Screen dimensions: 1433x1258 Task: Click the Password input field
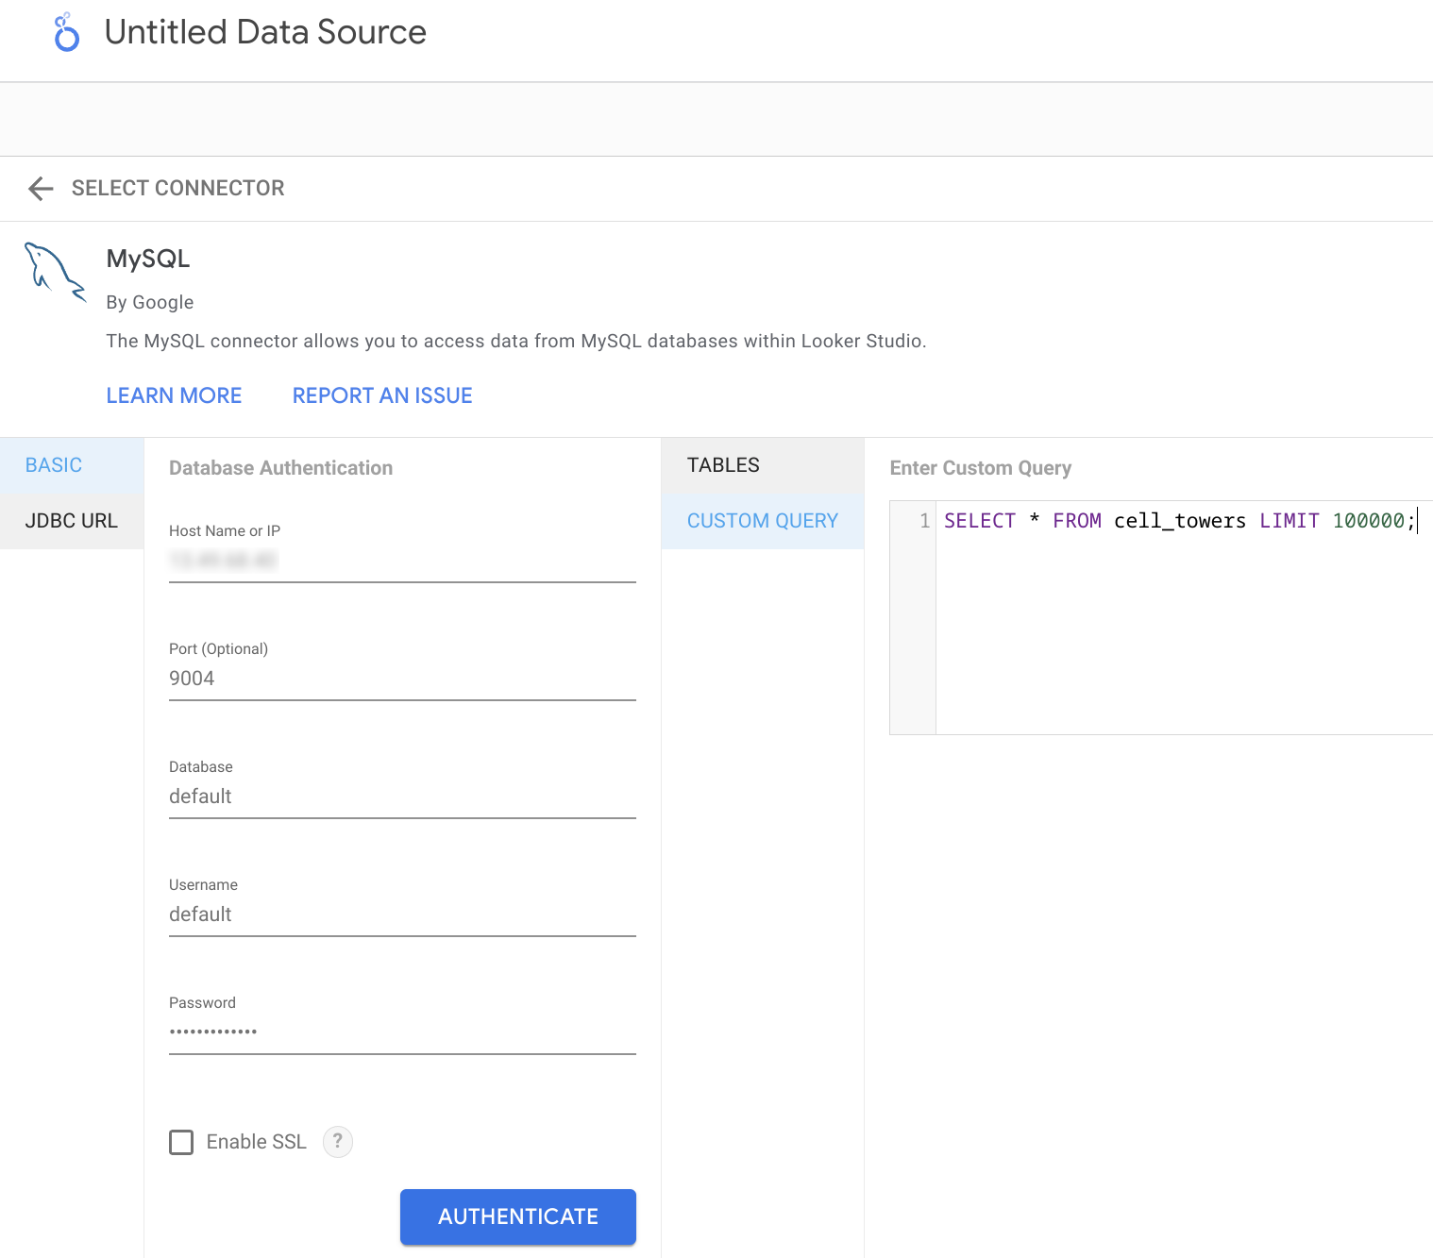pos(401,1032)
